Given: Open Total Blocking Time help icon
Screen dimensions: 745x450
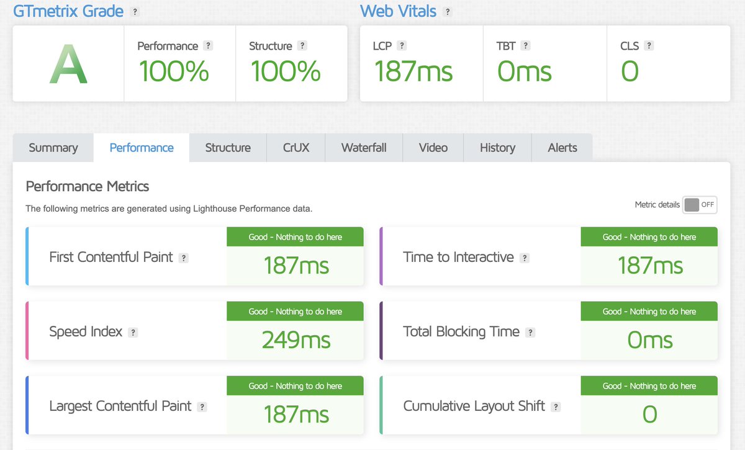Looking at the screenshot, I should [x=530, y=333].
